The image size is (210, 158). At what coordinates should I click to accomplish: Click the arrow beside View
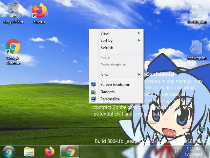click(139, 33)
